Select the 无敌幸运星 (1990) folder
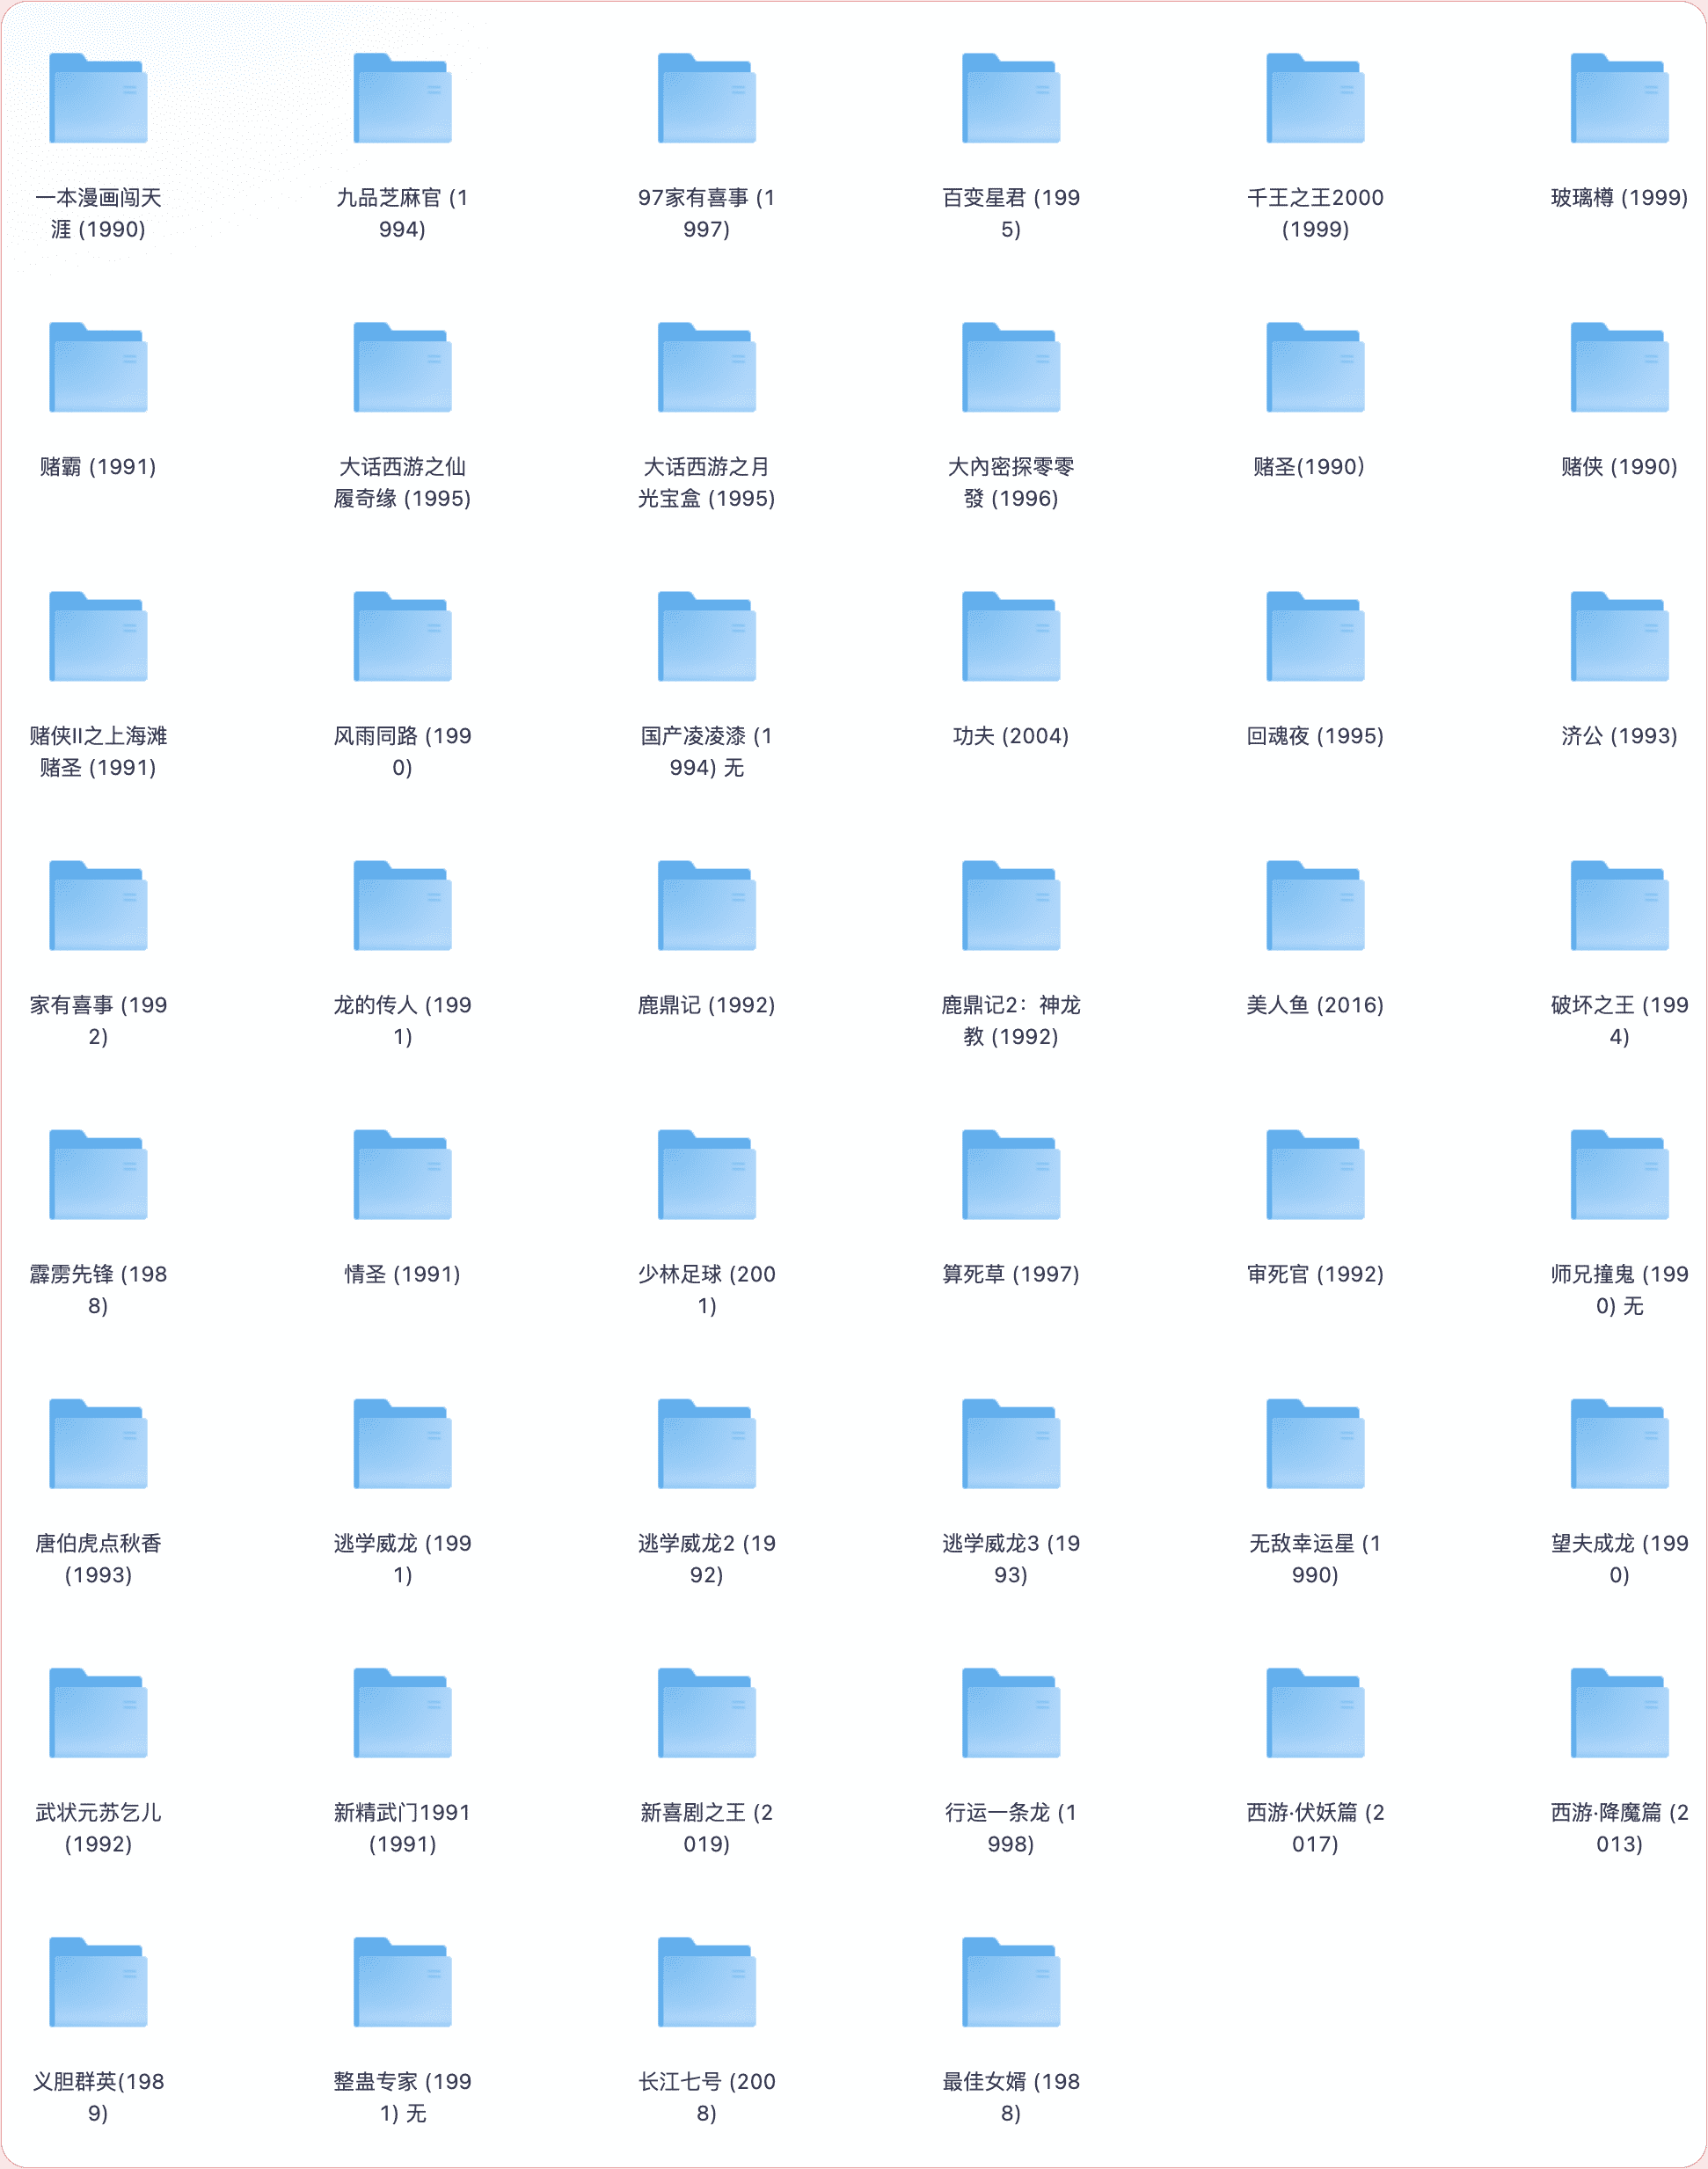This screenshot has height=2169, width=1708. pyautogui.click(x=1315, y=1443)
